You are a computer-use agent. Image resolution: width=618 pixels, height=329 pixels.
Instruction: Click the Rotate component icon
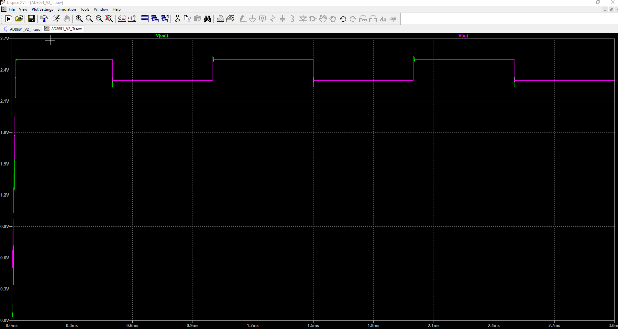[363, 19]
